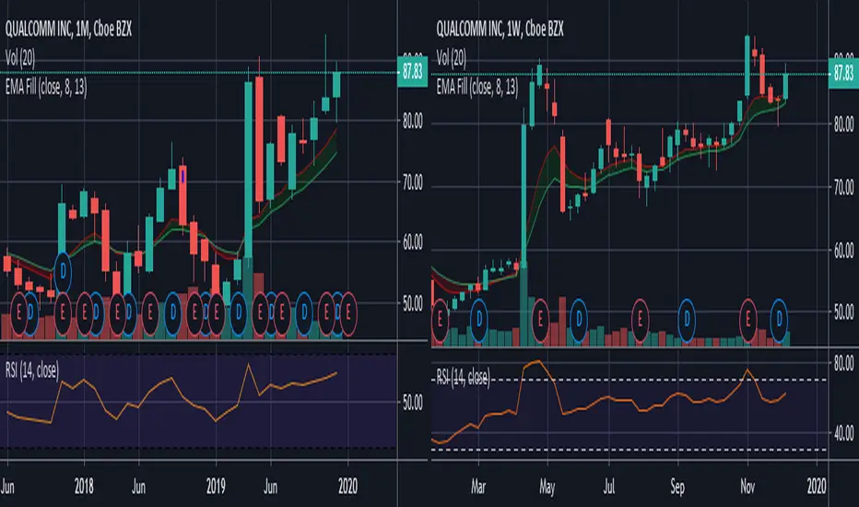Click Vol (20) legend on the weekly chart
The height and width of the screenshot is (507, 859).
(452, 57)
